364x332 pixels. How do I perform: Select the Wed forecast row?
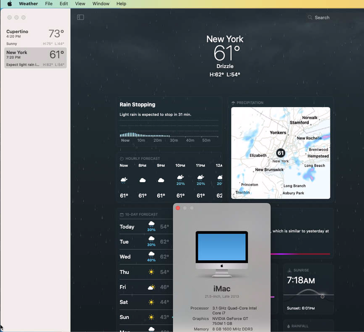click(146, 257)
